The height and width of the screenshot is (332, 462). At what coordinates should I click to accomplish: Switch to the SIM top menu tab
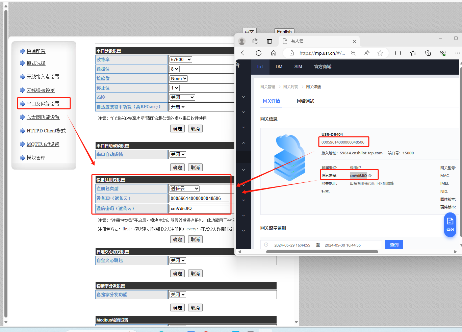298,67
